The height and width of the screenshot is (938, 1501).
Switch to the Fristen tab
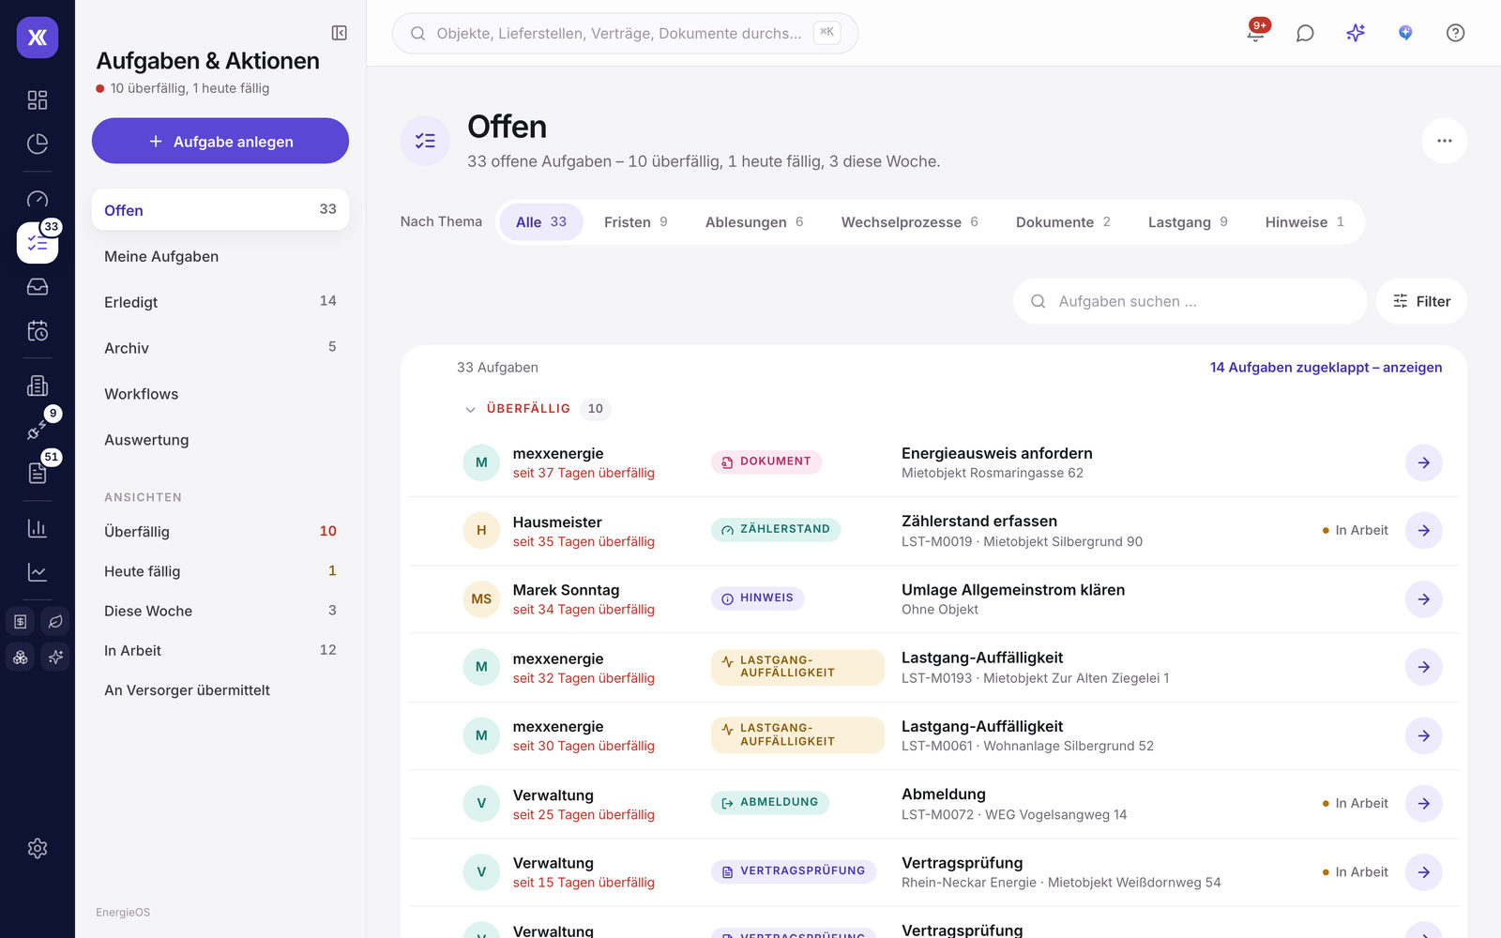coord(636,222)
